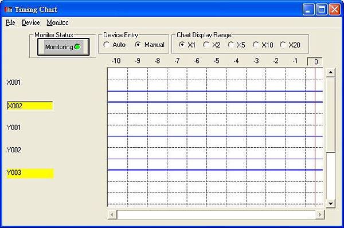Click the -10 time axis label

pyautogui.click(x=116, y=61)
